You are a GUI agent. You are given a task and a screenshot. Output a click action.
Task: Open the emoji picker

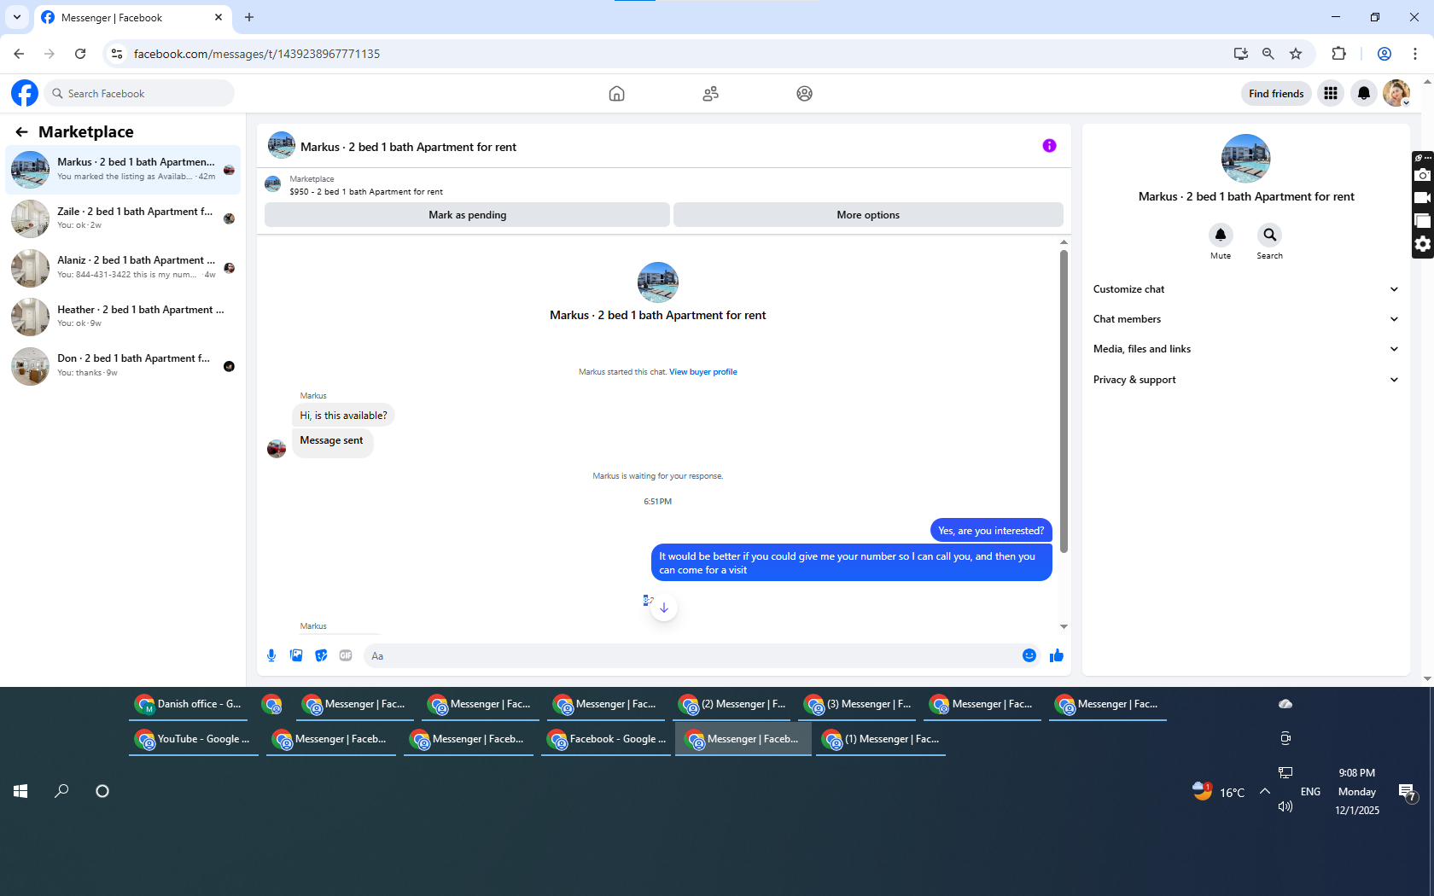[x=1029, y=655]
